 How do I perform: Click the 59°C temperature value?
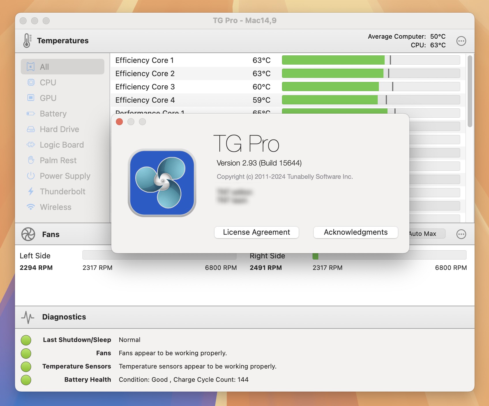click(262, 100)
